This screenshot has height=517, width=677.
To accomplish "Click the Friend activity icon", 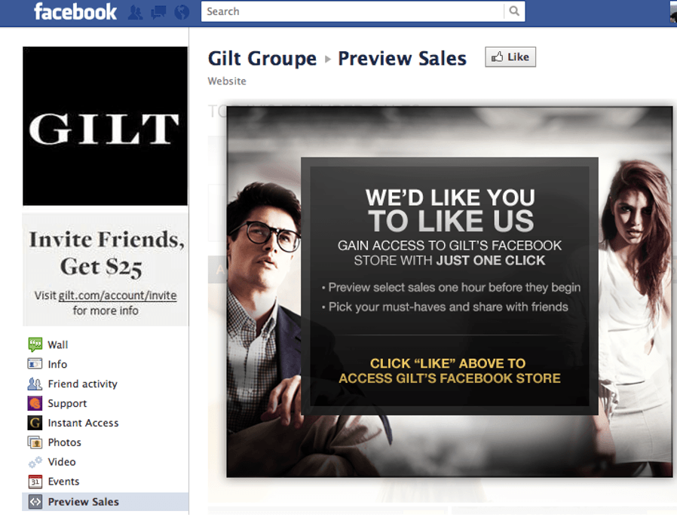I will pos(35,384).
